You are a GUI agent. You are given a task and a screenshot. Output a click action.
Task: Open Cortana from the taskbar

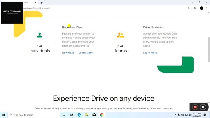pos(64,115)
